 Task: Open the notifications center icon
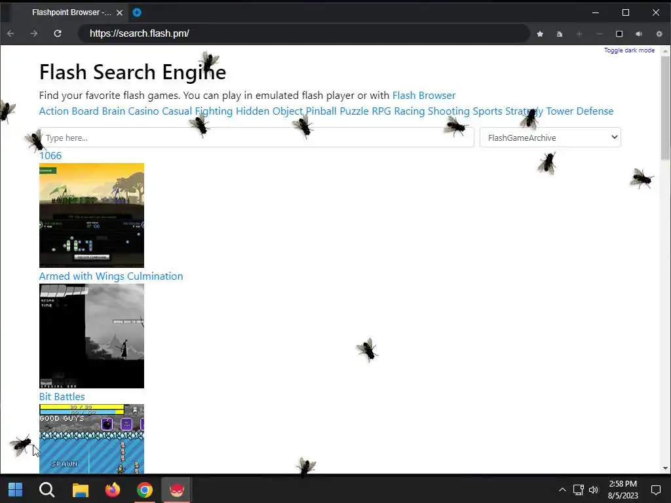[655, 490]
